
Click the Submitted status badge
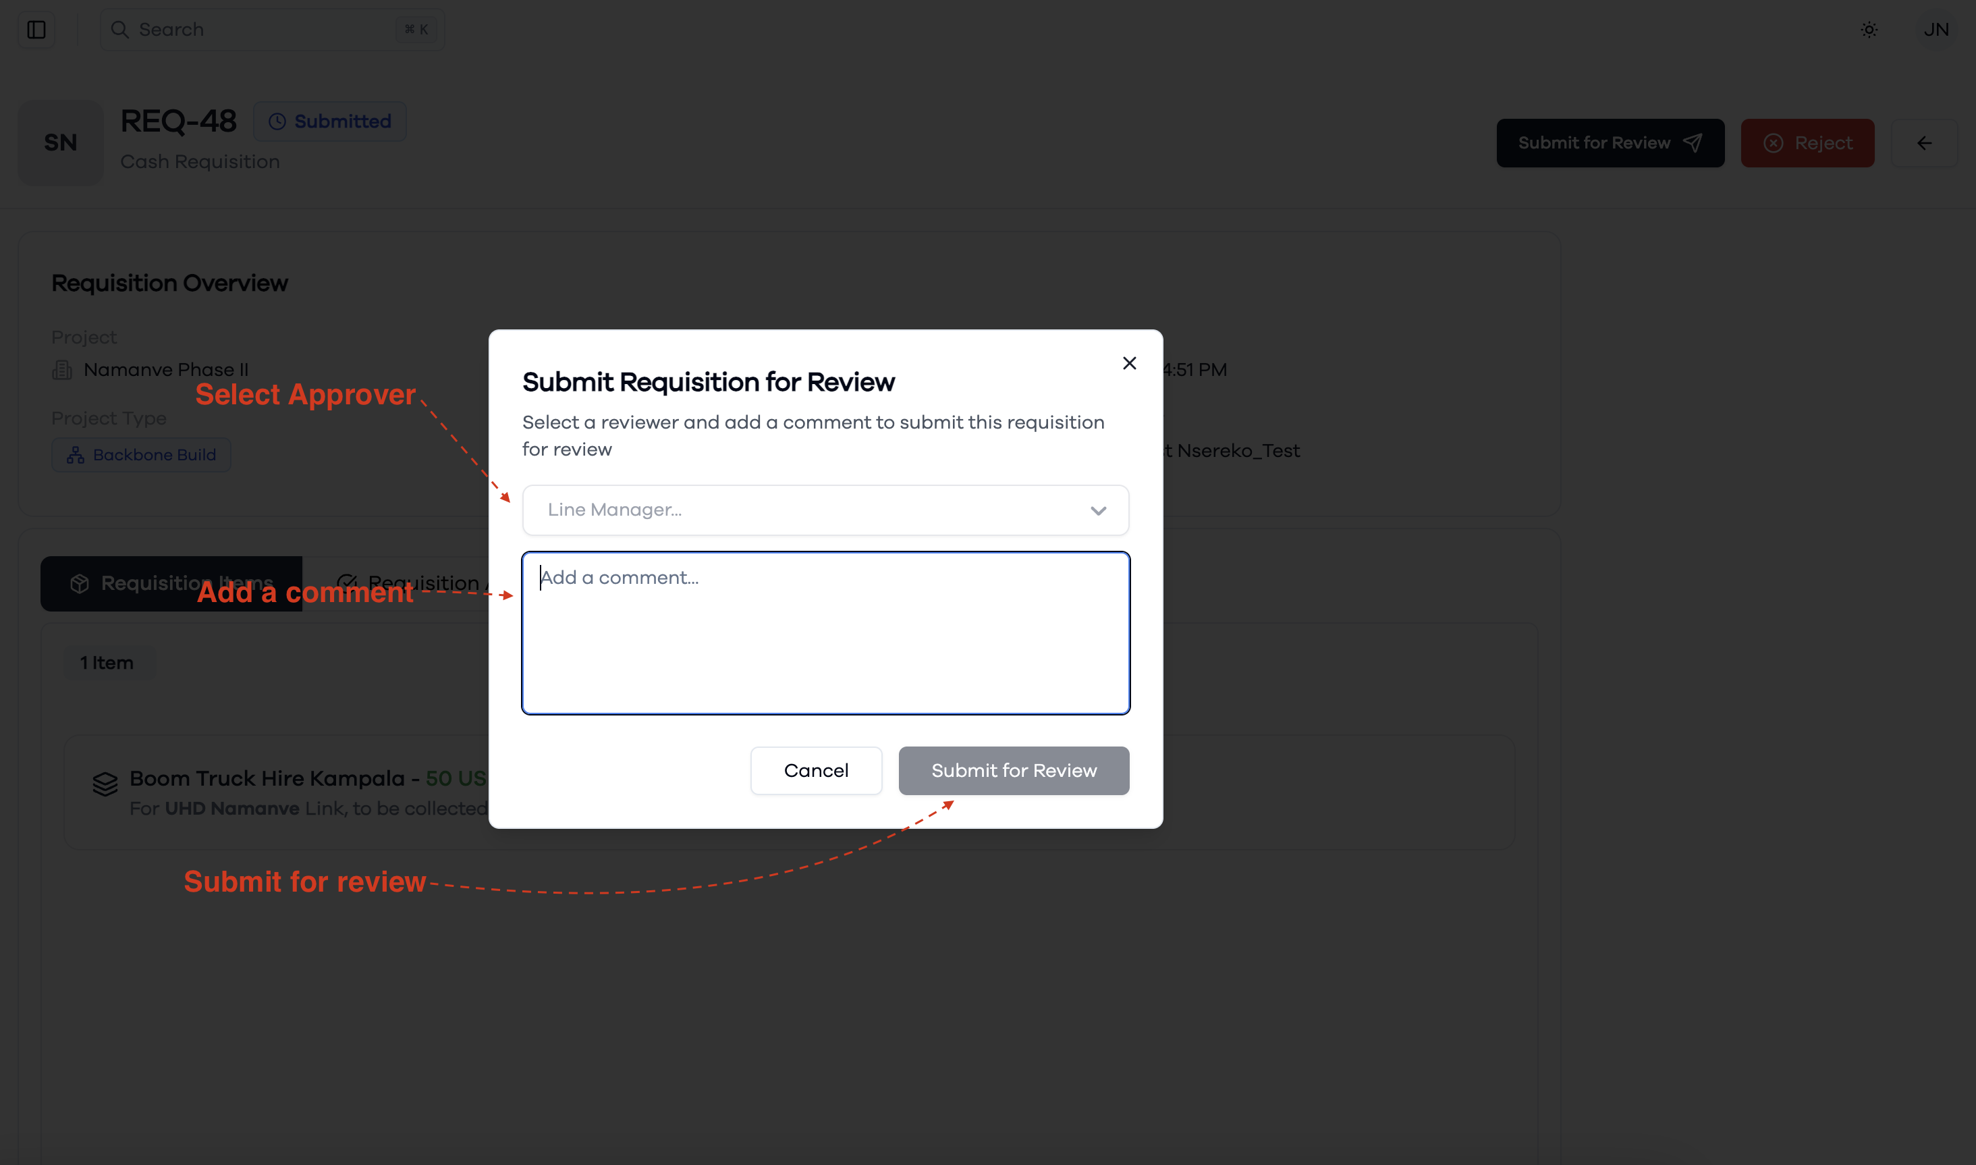click(x=329, y=121)
